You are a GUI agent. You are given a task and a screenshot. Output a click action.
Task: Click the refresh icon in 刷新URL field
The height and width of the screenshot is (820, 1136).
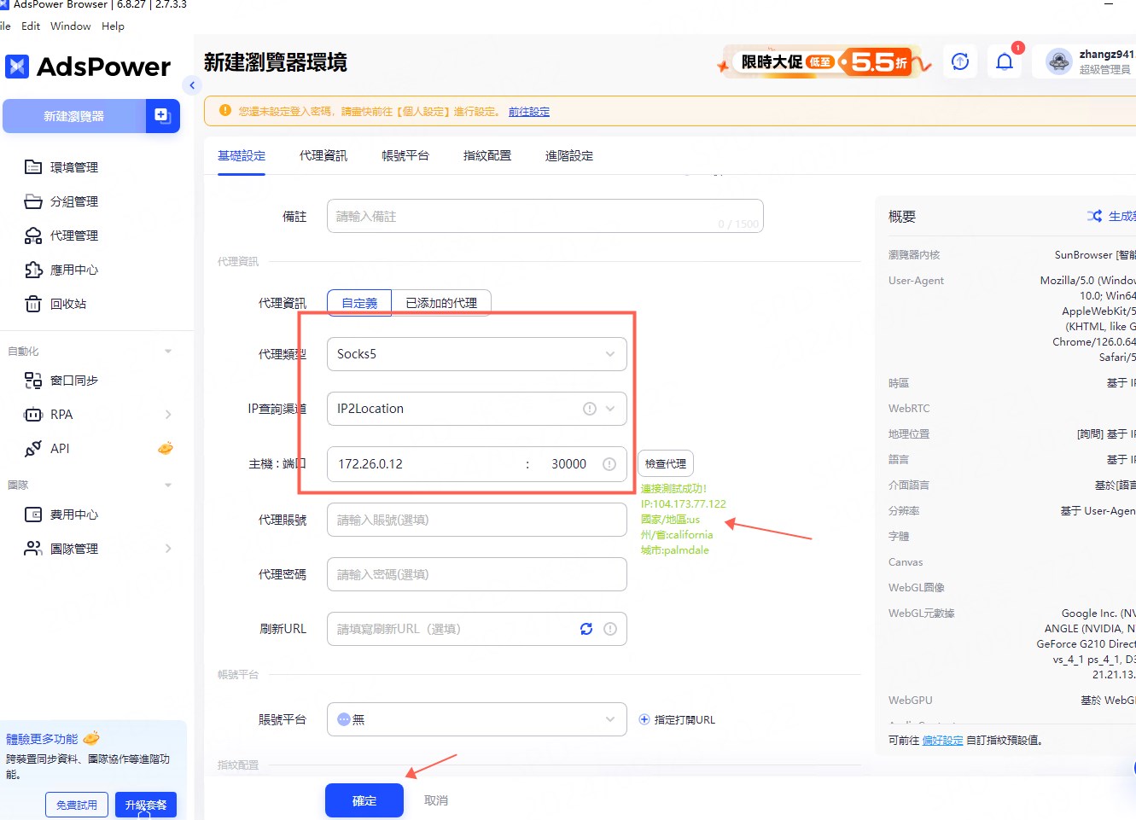[586, 629]
